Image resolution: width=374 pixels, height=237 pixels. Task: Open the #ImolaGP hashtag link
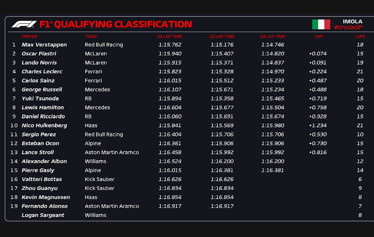pos(348,27)
